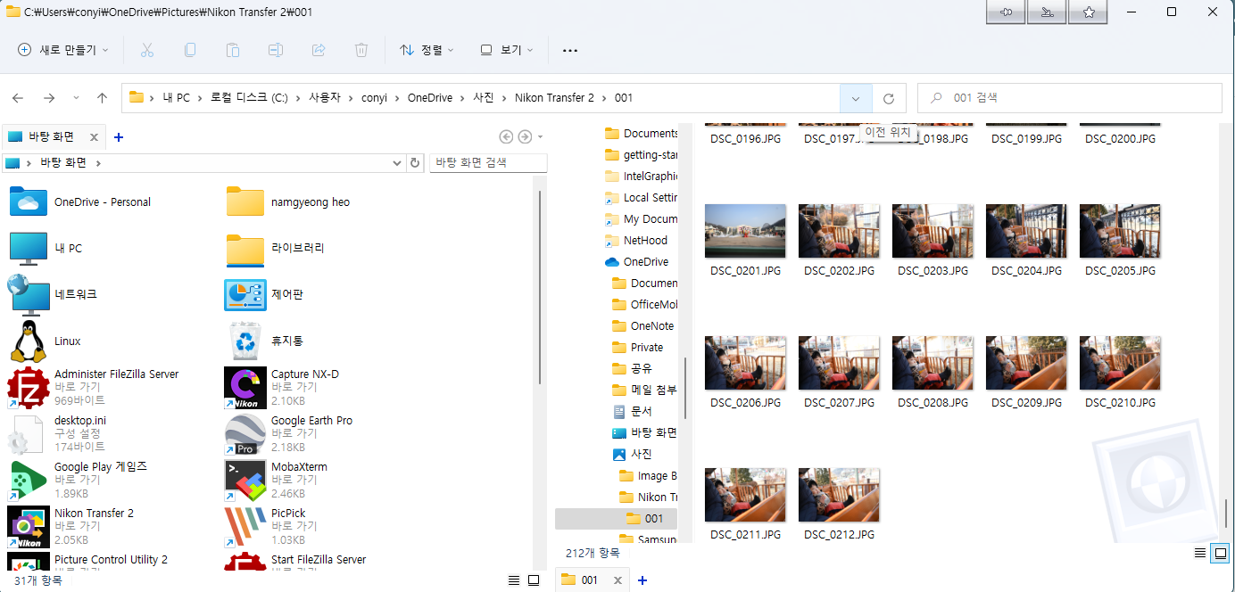Switch desktop pane to details list view

pos(514,580)
